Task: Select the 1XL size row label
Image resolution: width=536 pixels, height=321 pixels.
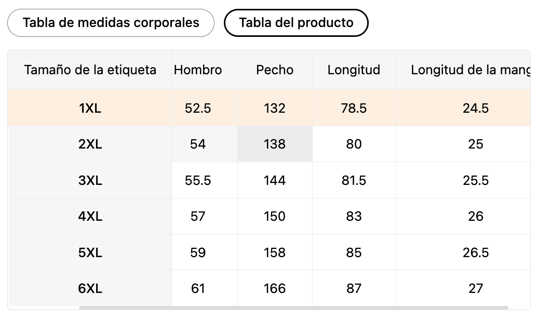Action: pos(90,108)
